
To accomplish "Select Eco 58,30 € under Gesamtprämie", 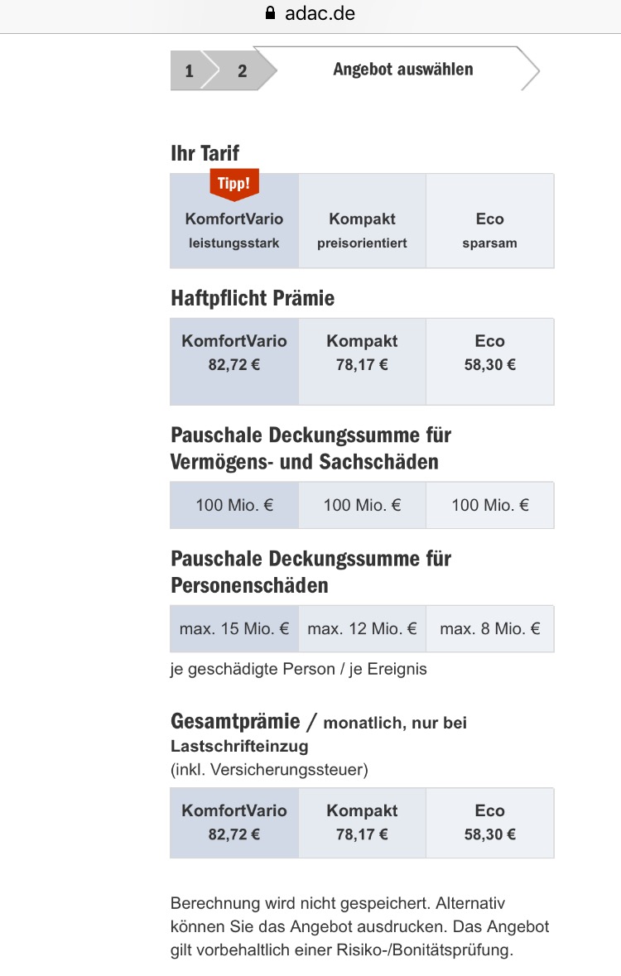I will pos(489,822).
